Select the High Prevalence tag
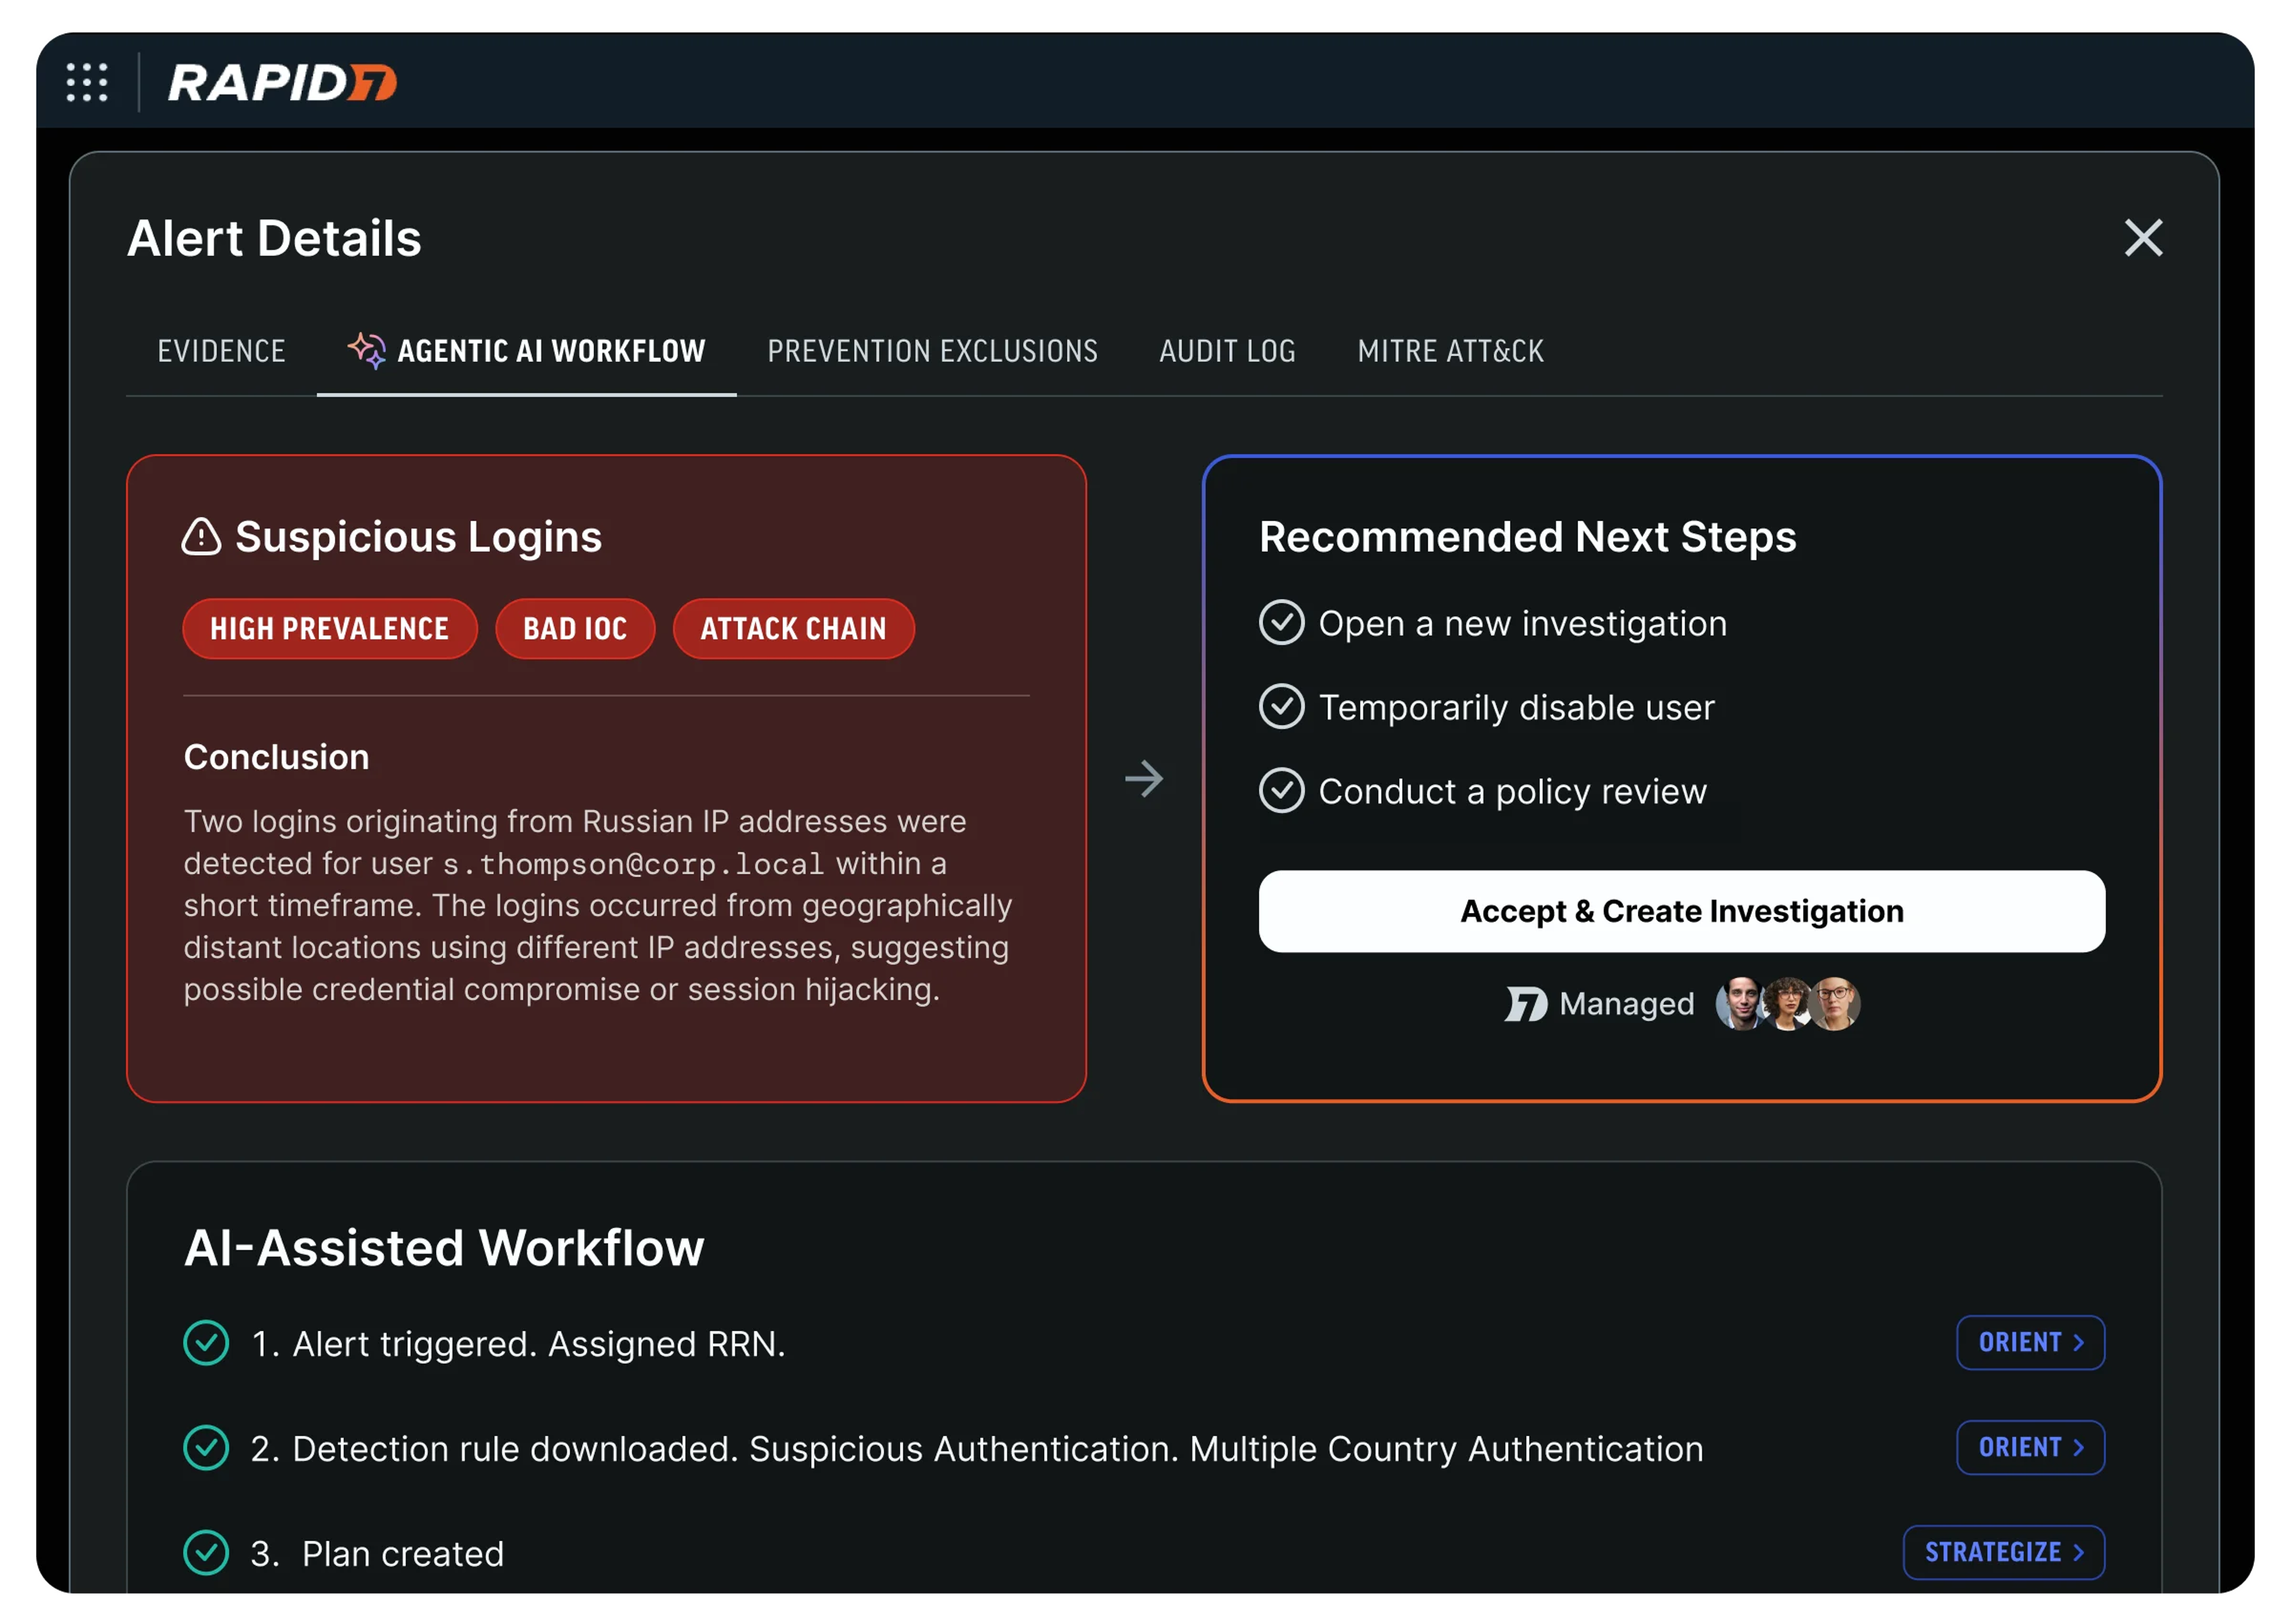 pos(330,629)
